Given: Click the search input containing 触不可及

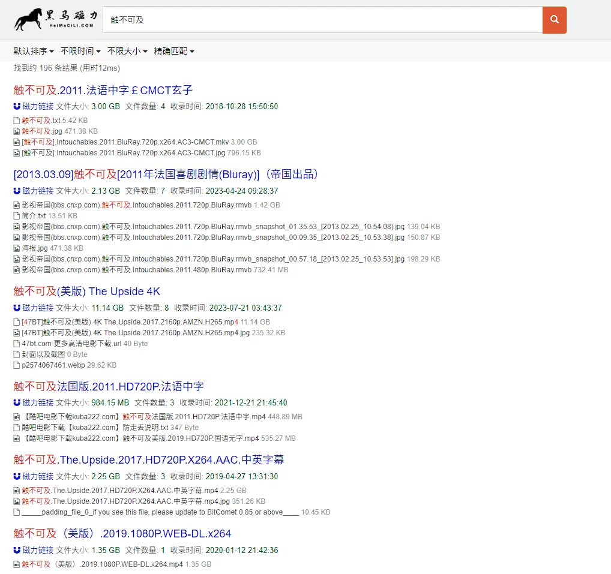Looking at the screenshot, I should pos(322,20).
